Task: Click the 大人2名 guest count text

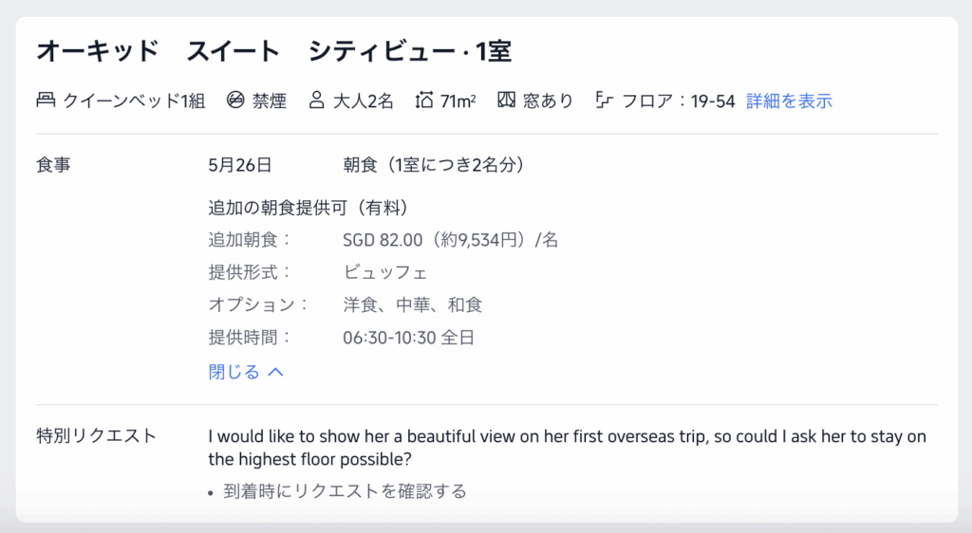Action: tap(363, 101)
